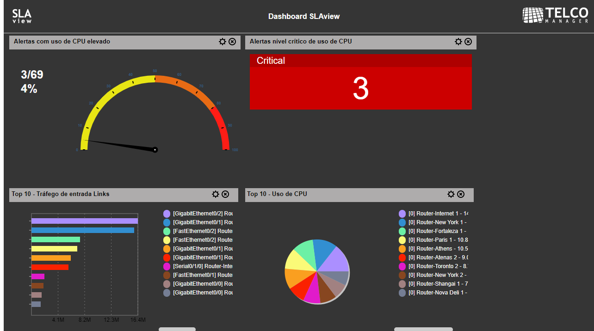Viewport: 594px width, 331px height.
Task: Remove the "Alertas nível crítico de uso de CPU" widget
Action: 468,41
